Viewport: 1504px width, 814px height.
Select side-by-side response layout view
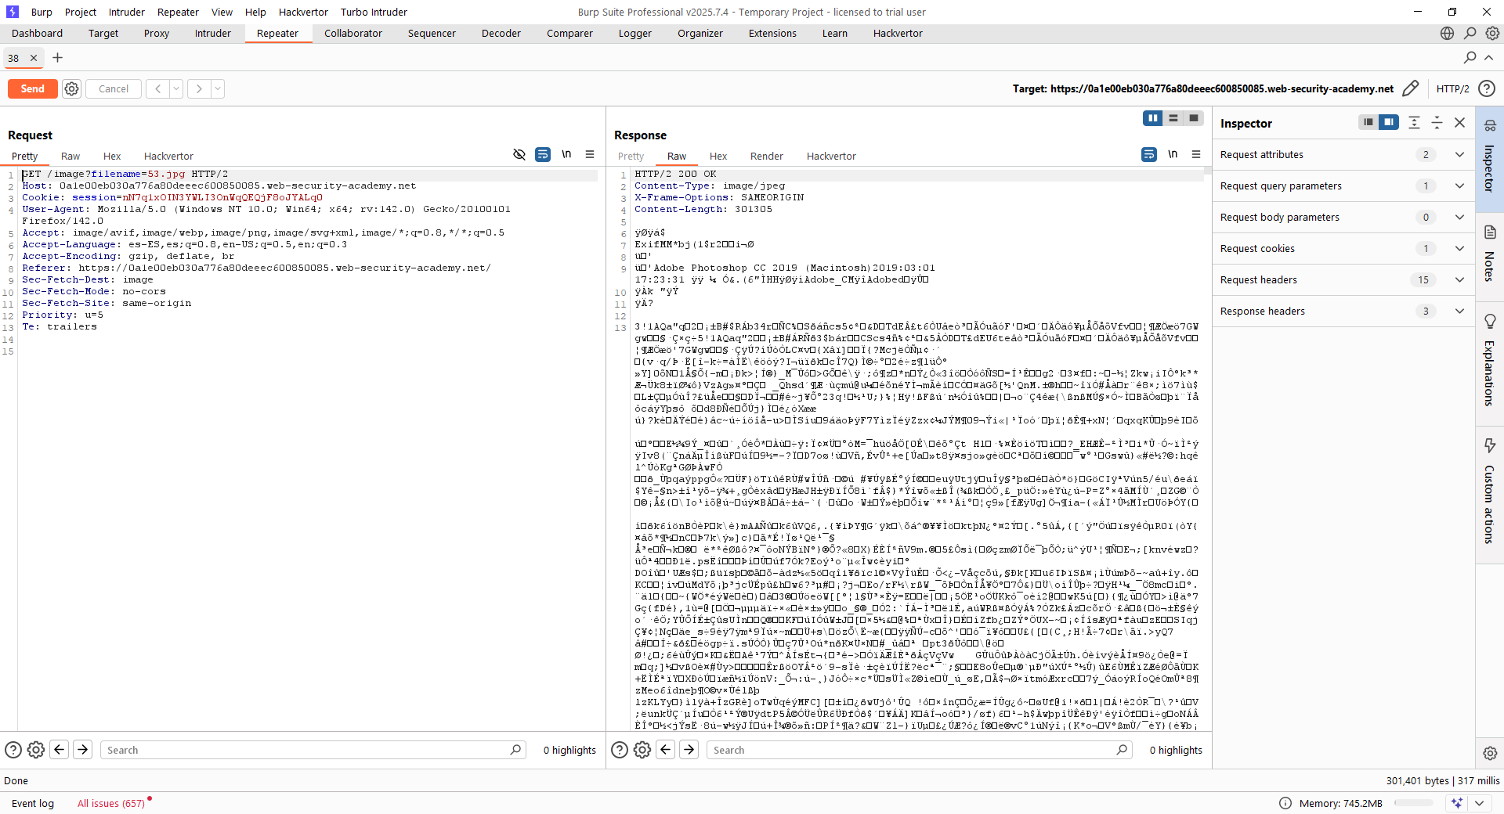(x=1152, y=118)
